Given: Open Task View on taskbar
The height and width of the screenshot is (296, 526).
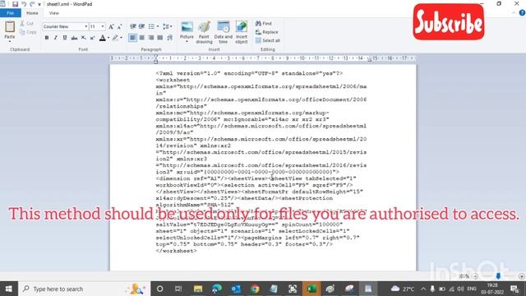Looking at the screenshot, I should pyautogui.click(x=178, y=289).
